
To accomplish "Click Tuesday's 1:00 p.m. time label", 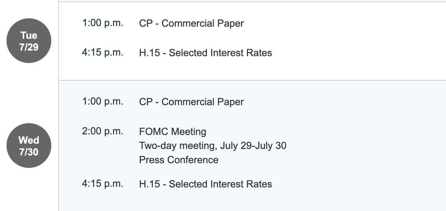I will tap(103, 23).
